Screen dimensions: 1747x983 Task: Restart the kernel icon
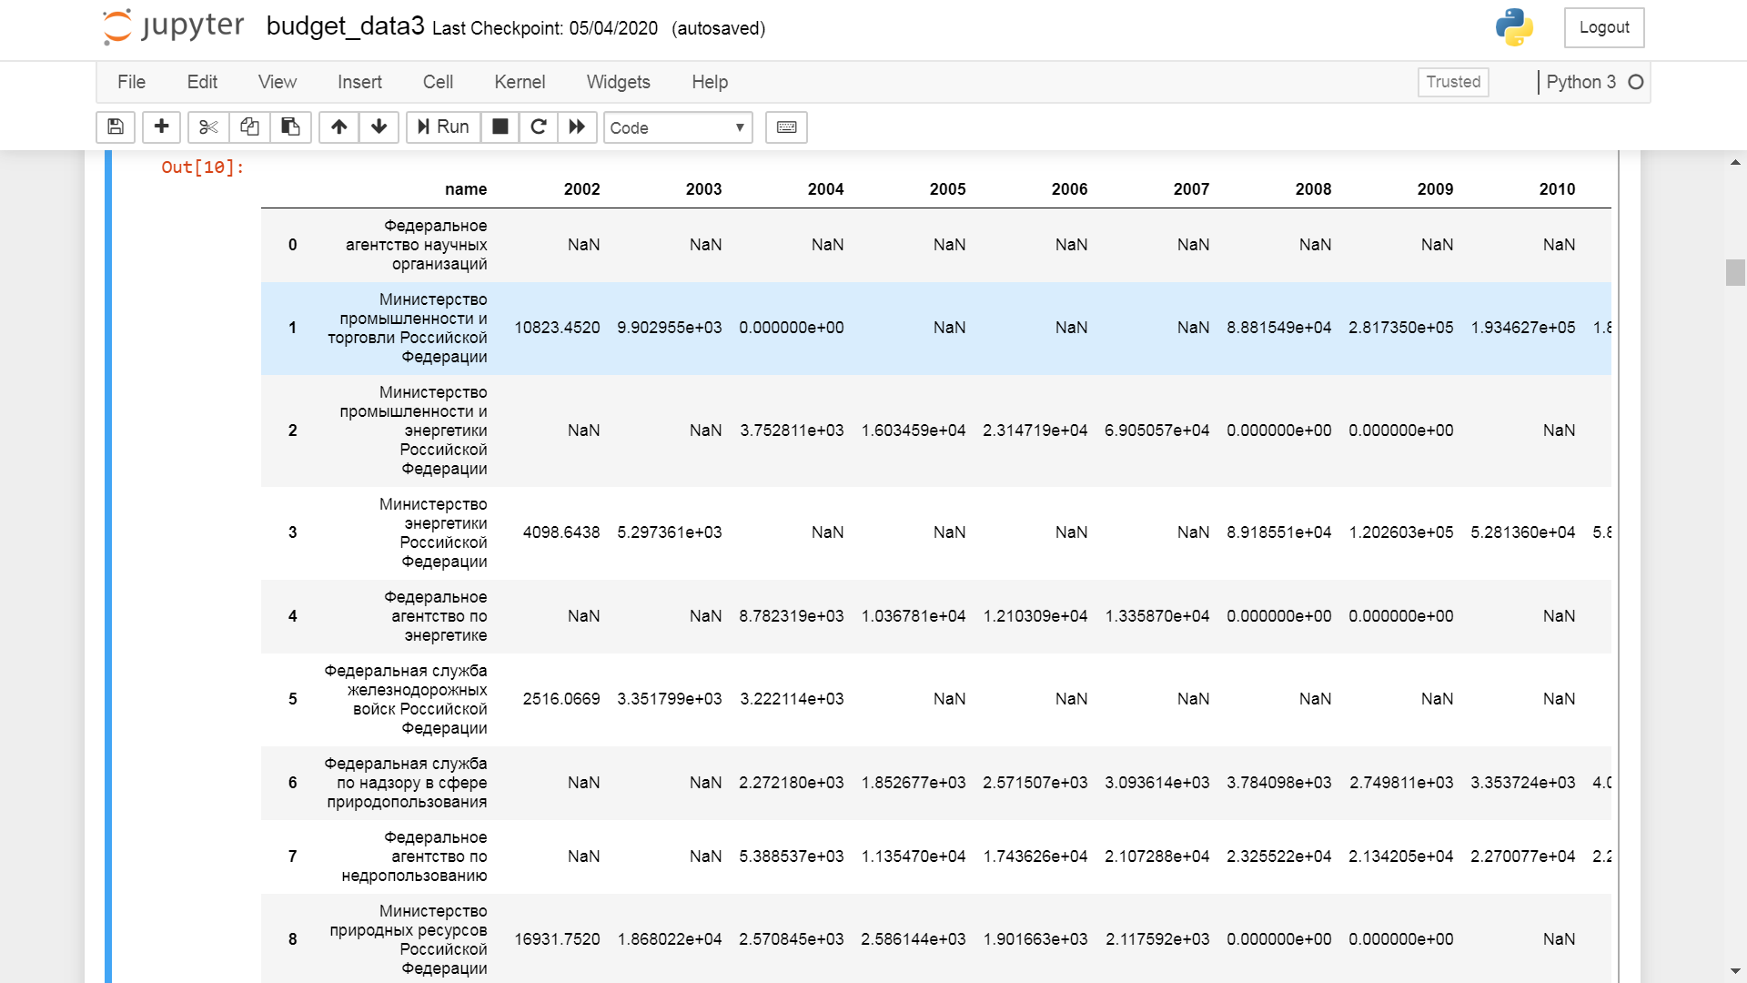click(539, 127)
